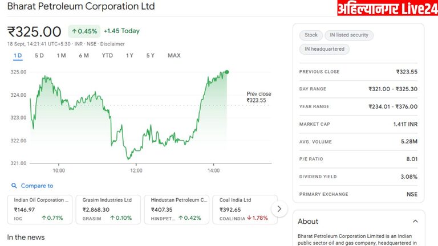
Task: Click the Stock category chip
Action: click(x=311, y=35)
